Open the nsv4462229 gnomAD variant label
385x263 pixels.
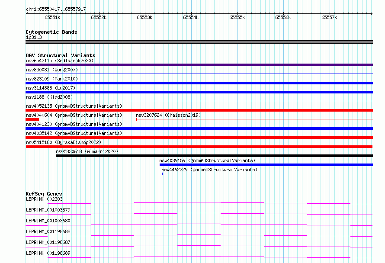point(209,170)
